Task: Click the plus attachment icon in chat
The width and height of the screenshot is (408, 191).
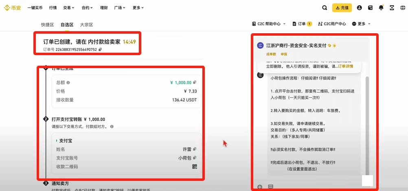Action: (260, 187)
